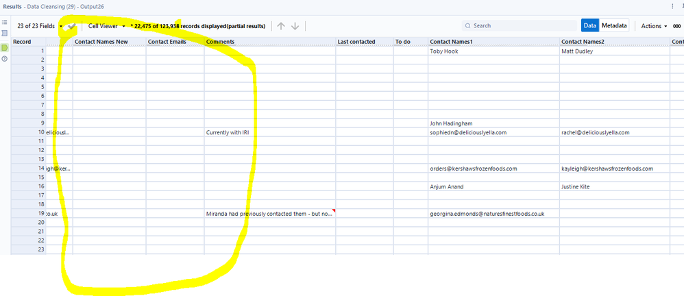Open the messages list icon in sidebar

pyautogui.click(x=4, y=22)
